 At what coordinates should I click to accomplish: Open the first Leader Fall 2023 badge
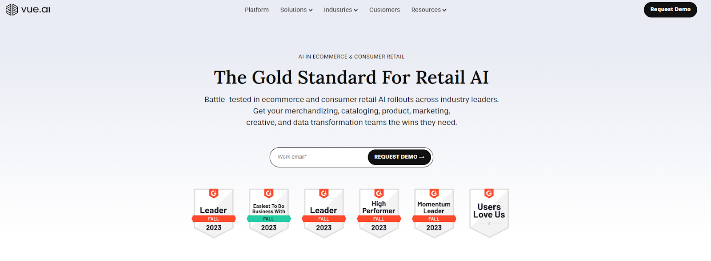coord(214,213)
